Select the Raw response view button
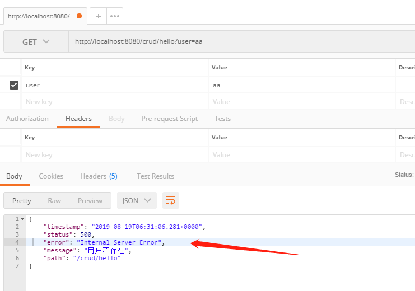Viewport: 415px width, 291px height. pyautogui.click(x=54, y=201)
